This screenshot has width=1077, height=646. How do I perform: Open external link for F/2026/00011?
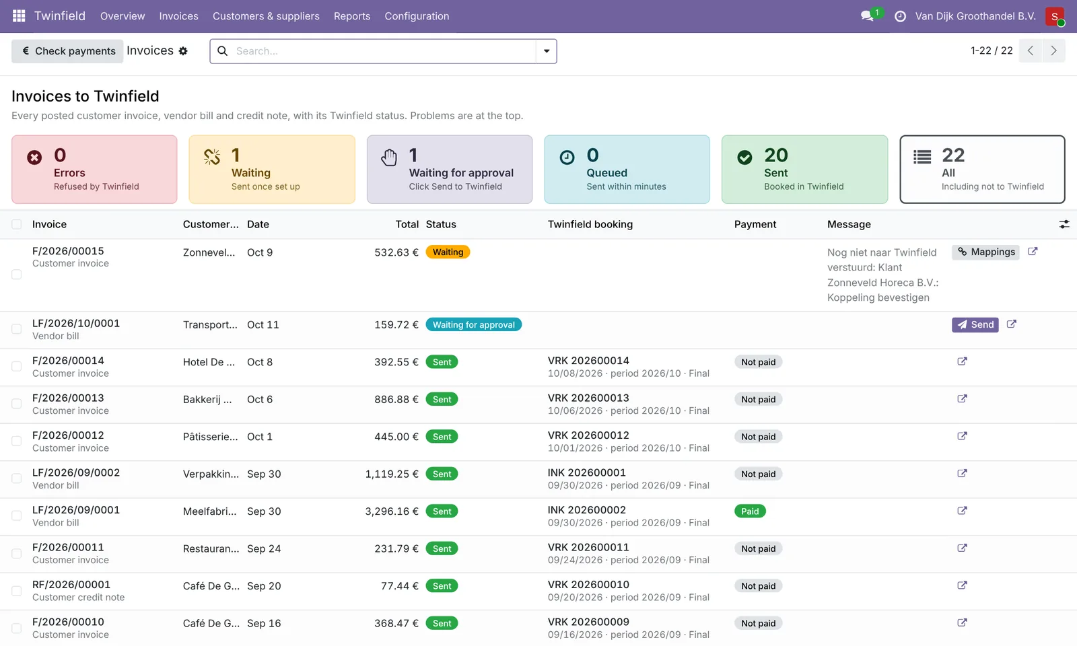click(962, 548)
